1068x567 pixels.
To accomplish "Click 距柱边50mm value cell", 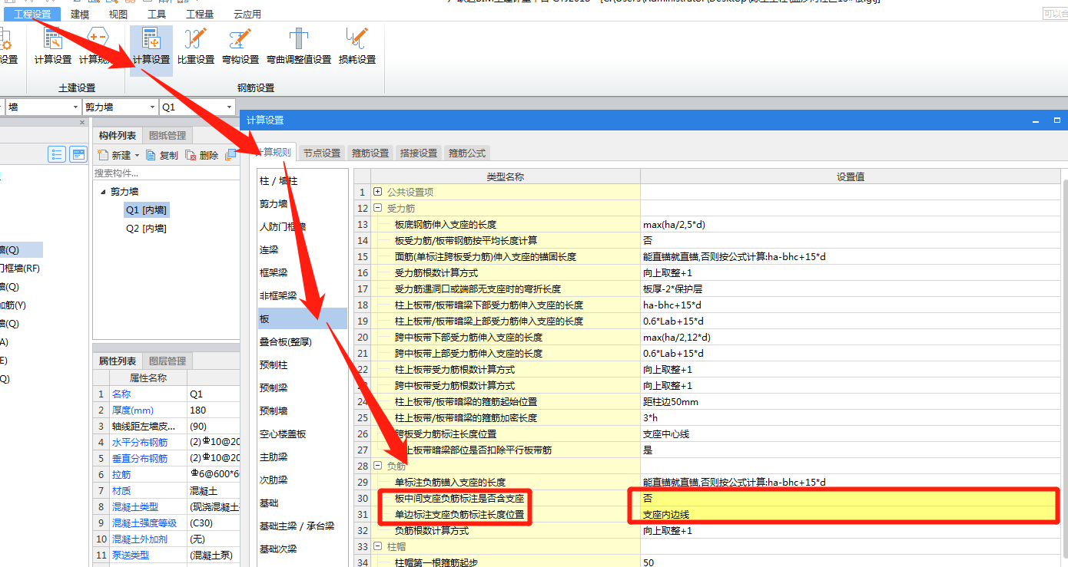I will 850,401.
